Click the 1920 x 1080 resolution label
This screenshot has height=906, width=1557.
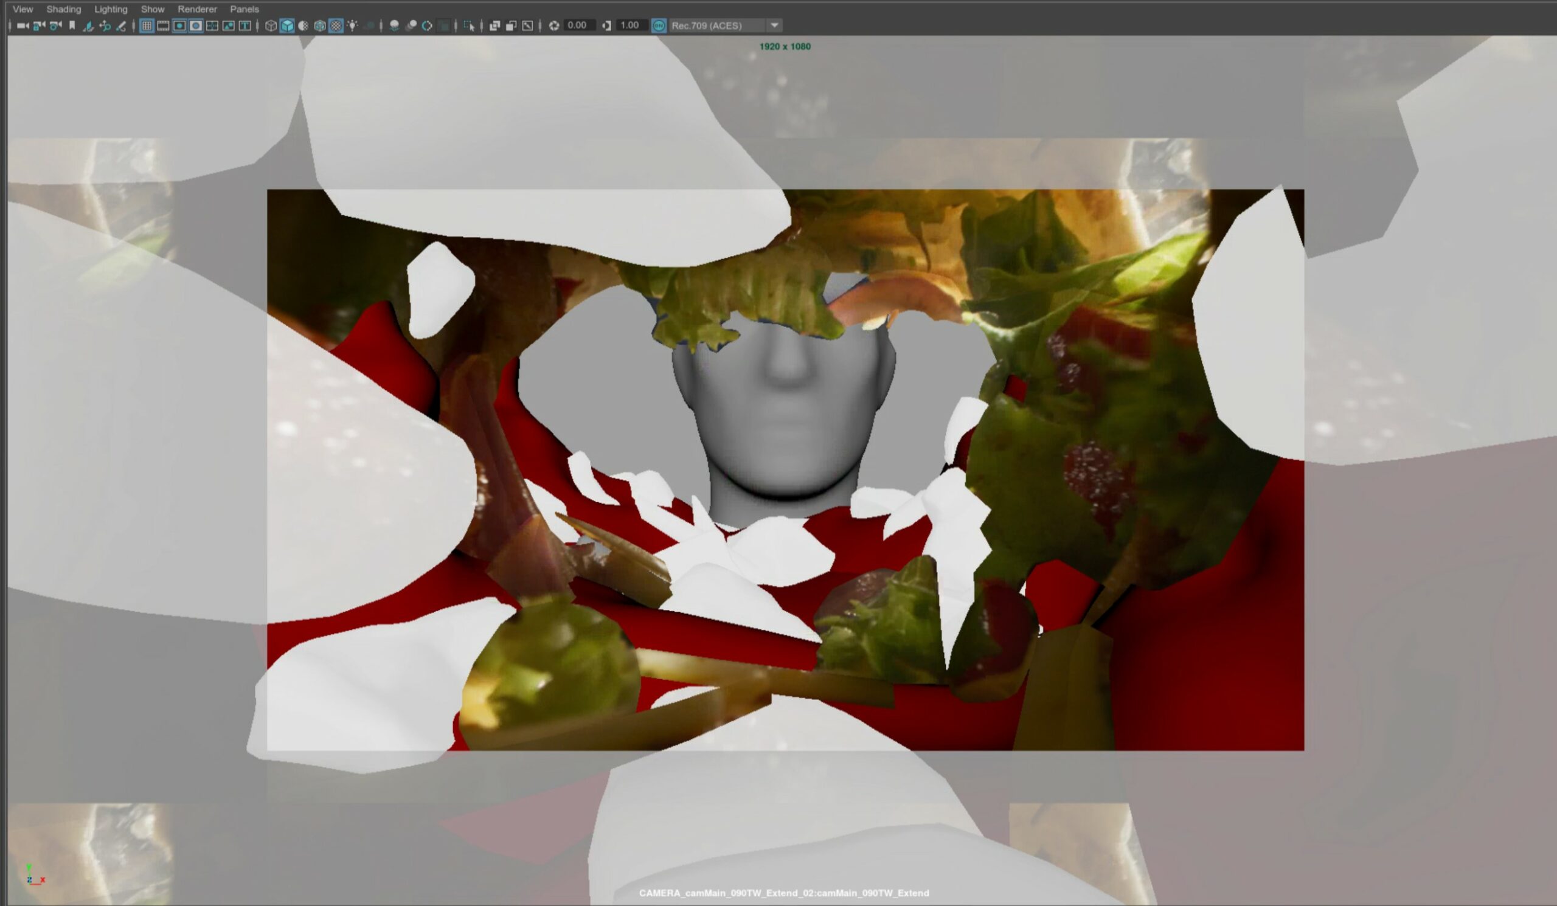[785, 46]
